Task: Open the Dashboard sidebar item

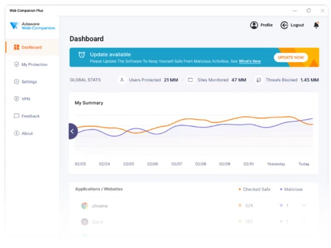Action: point(32,47)
